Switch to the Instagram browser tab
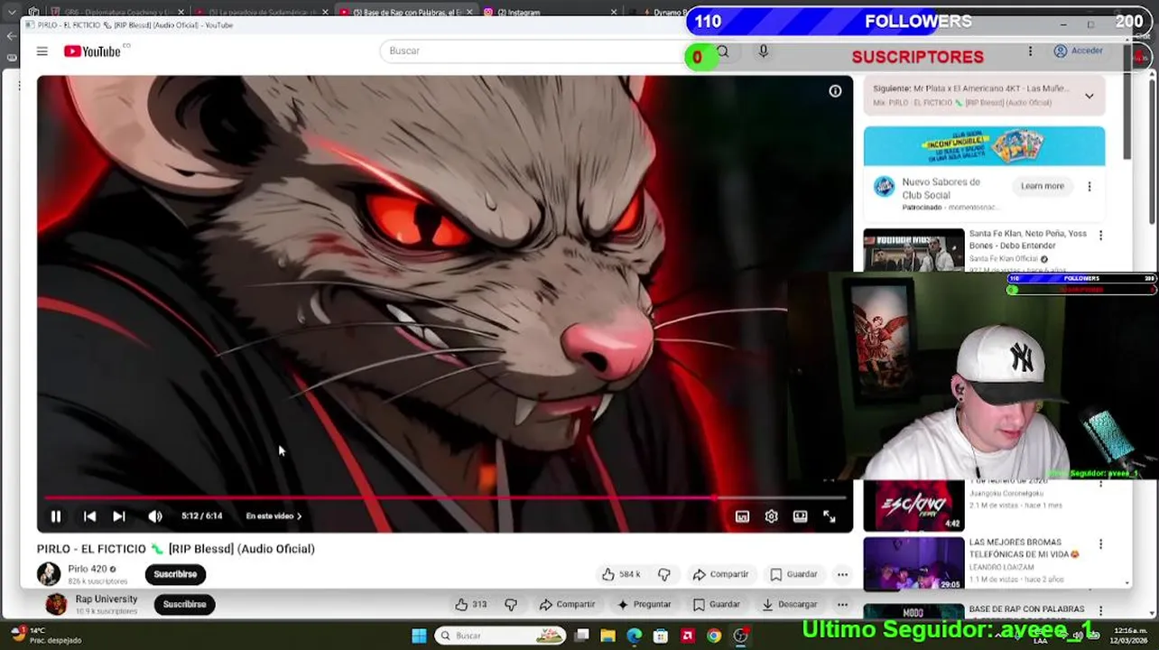 pos(551,12)
